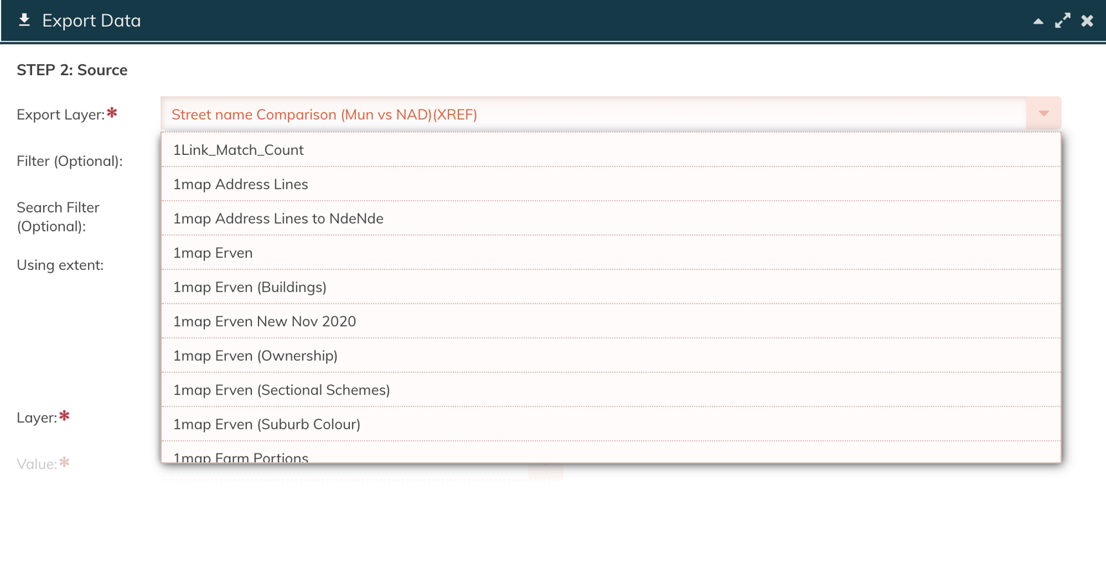Click the Export Layer field showing Street name Comparison

pyautogui.click(x=593, y=114)
